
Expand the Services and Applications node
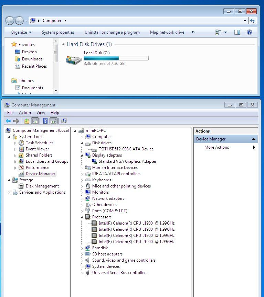[x=9, y=193]
